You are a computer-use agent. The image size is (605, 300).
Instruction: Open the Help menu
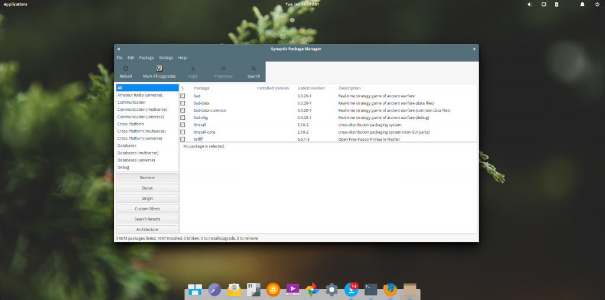[x=183, y=57]
